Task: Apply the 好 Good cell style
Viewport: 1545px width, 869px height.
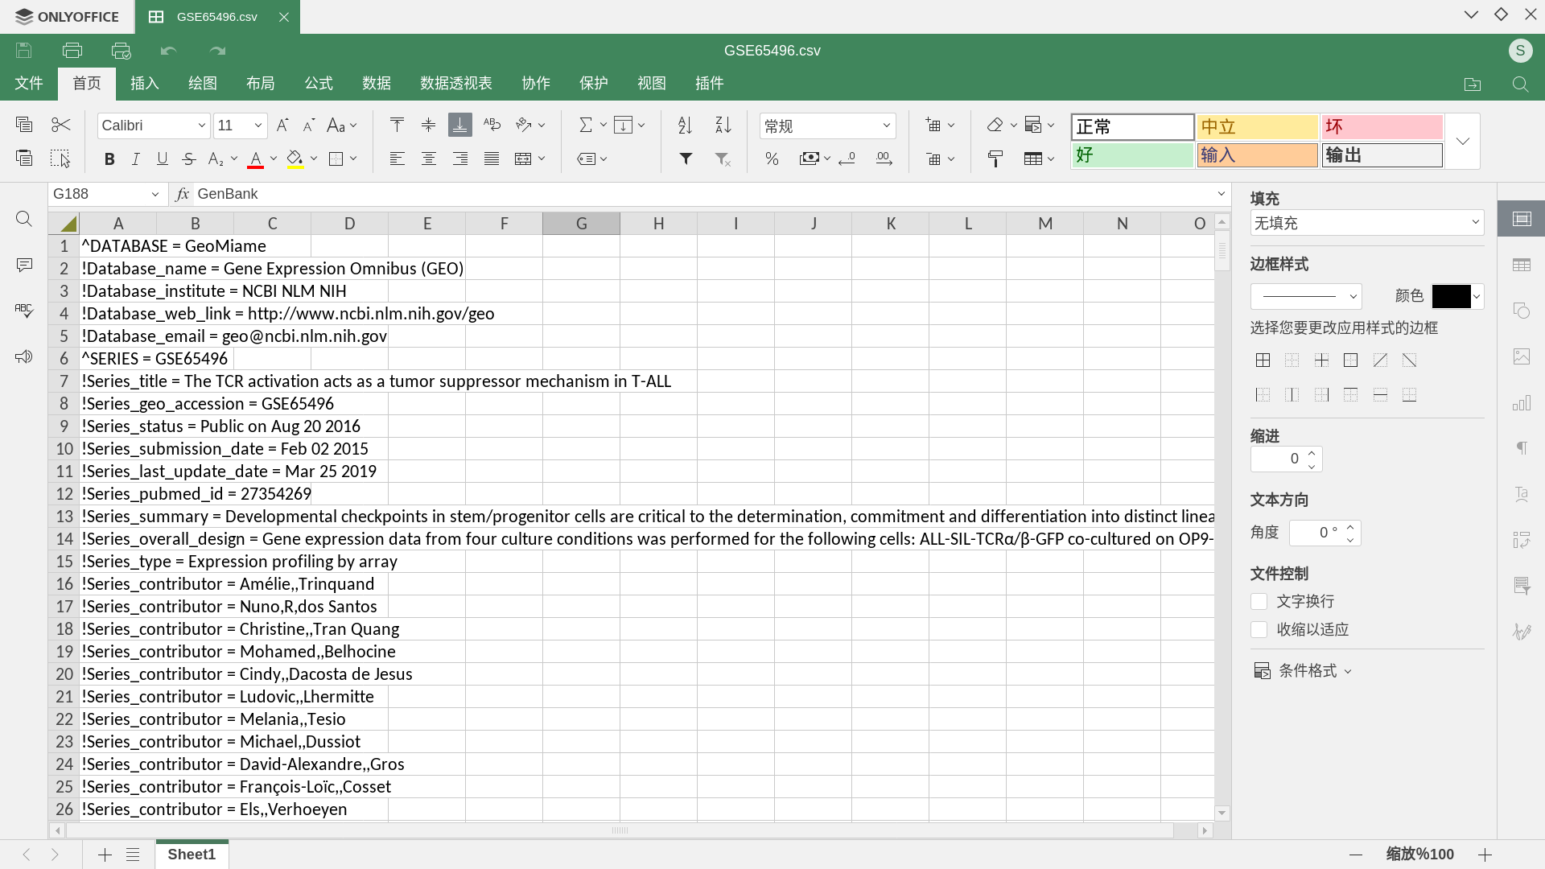Action: 1132,154
